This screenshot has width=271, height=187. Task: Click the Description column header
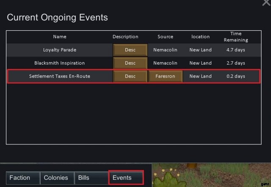coord(125,37)
